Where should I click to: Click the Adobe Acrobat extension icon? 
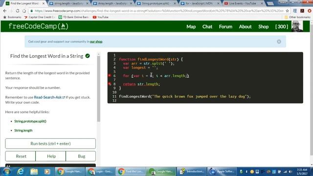point(302,11)
